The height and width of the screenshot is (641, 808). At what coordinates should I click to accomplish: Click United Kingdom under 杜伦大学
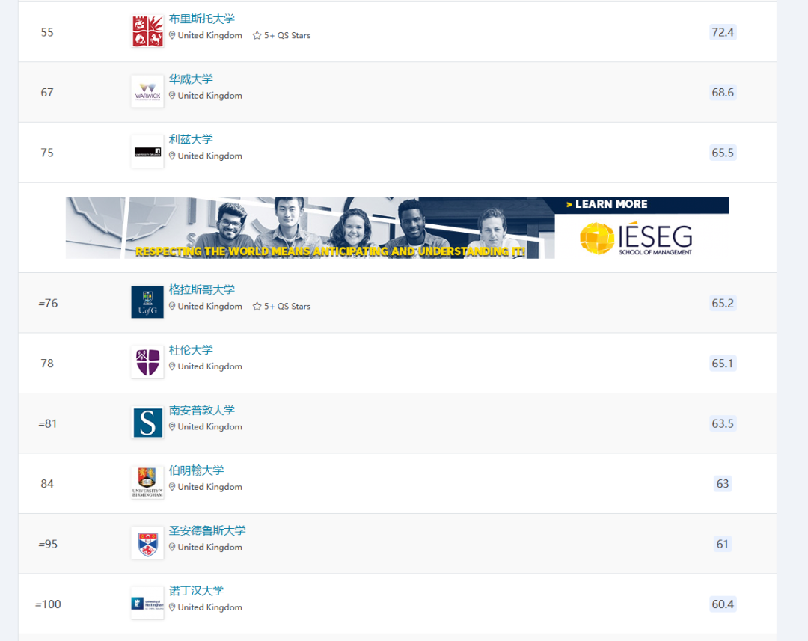pyautogui.click(x=209, y=367)
